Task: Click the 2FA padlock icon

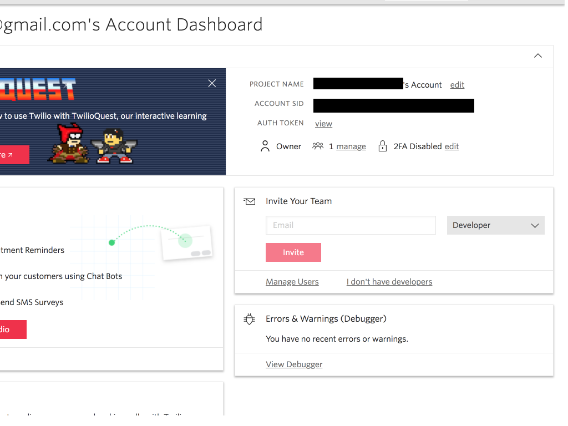Action: point(383,146)
